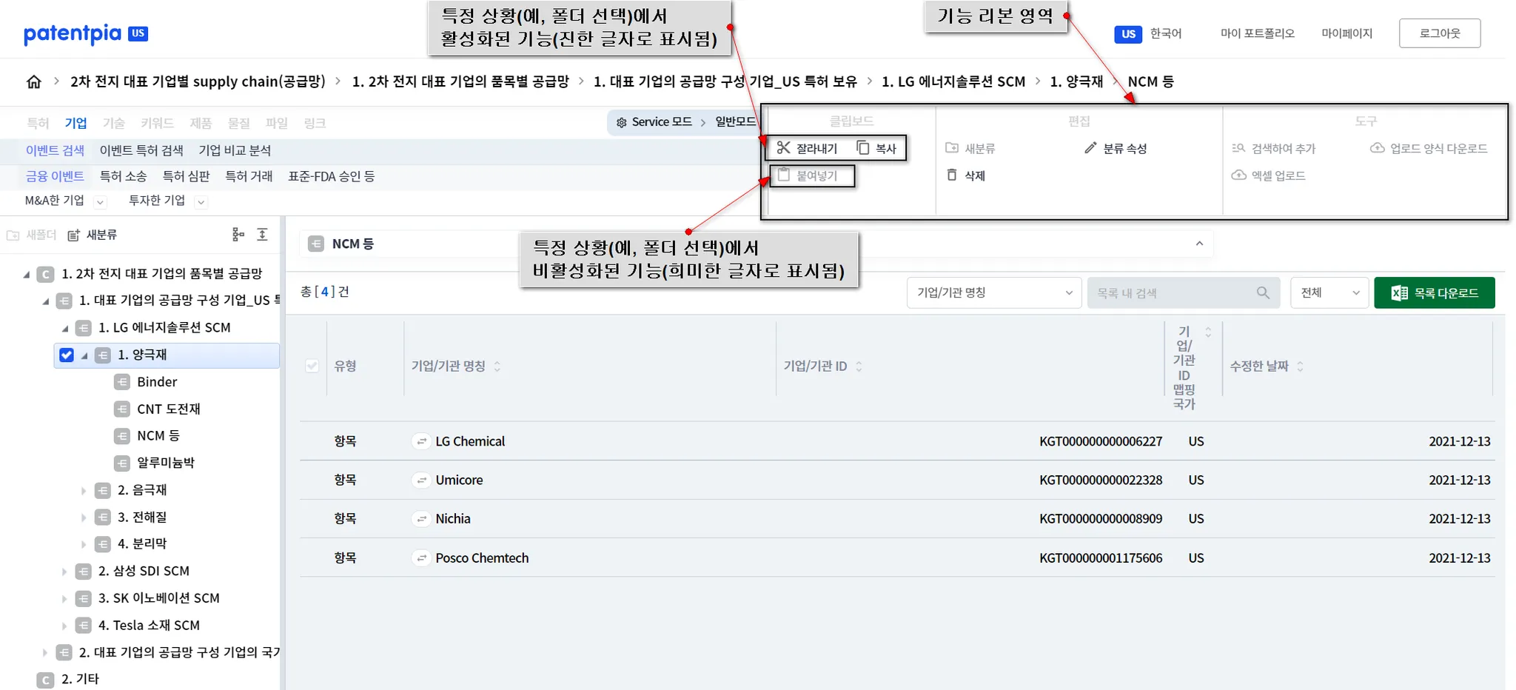Click the 새분류 icon above the tree
This screenshot has width=1516, height=690.
click(73, 235)
